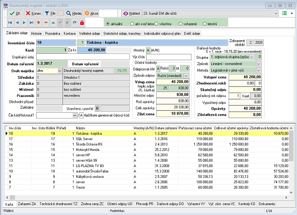Click the Hledej search button

[74, 13]
